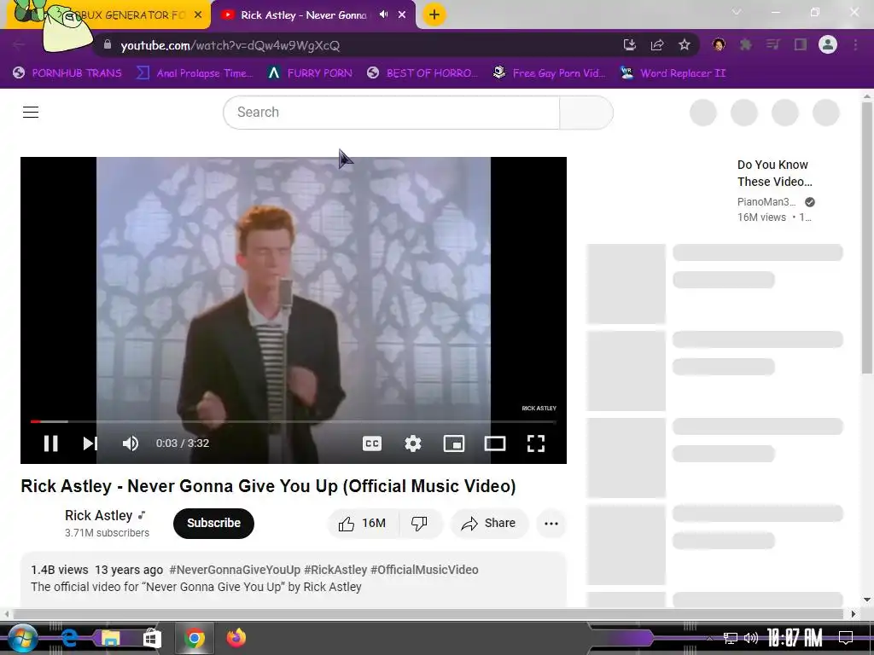
Task: Open tab search dropdown chevron
Action: (737, 12)
